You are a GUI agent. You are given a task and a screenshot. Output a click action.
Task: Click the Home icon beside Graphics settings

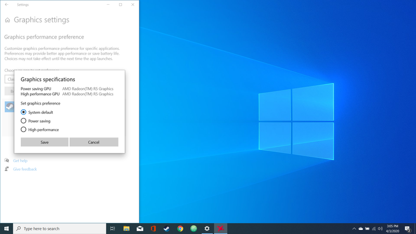(x=7, y=20)
